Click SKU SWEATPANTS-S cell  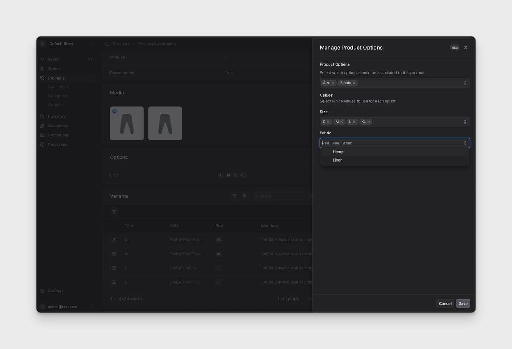[x=185, y=282]
